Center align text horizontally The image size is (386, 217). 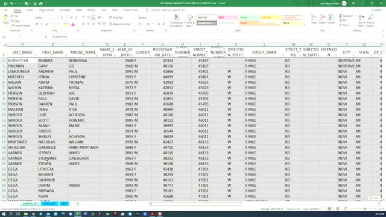(x=88, y=24)
